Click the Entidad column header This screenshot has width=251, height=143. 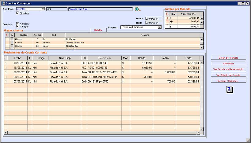click(x=24, y=35)
